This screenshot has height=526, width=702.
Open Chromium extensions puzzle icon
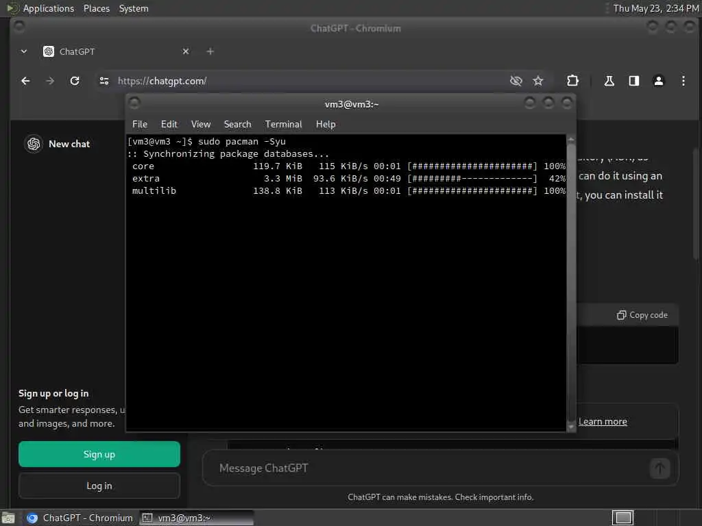[x=572, y=81]
